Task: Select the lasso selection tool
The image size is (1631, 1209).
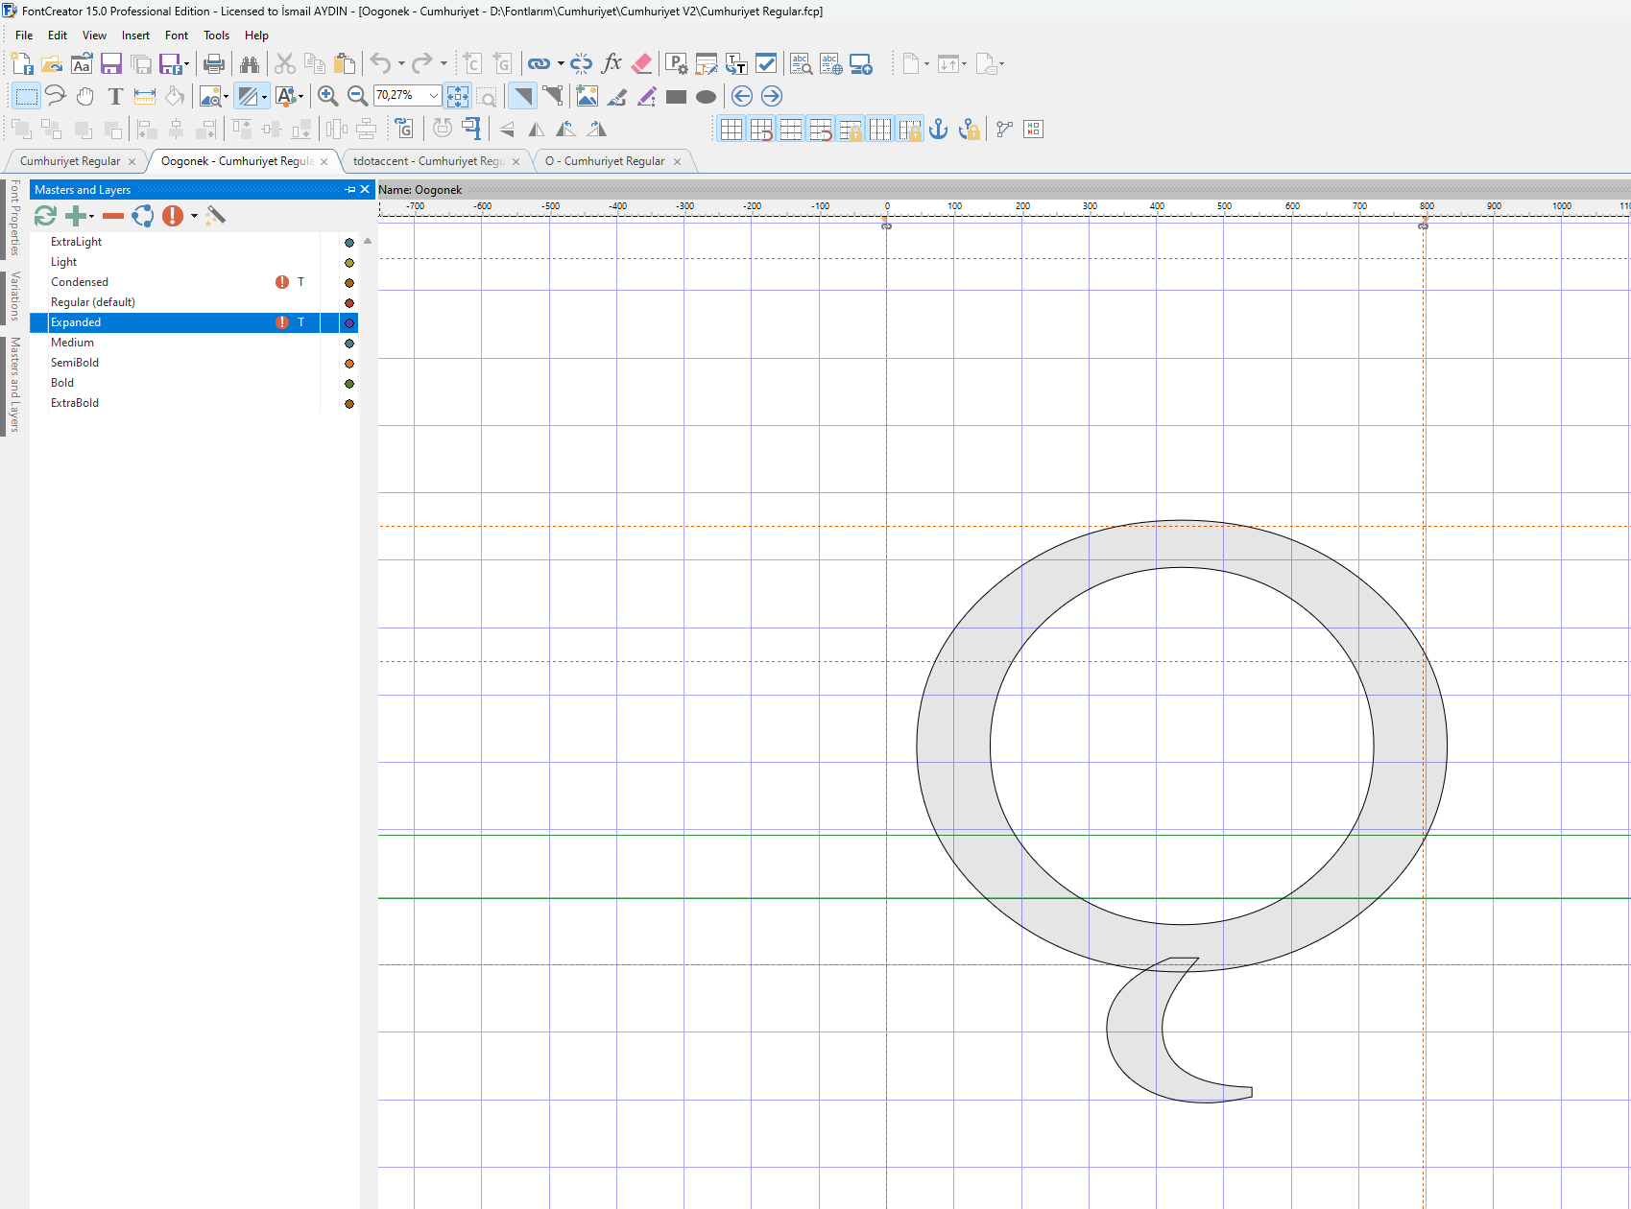Action: coord(56,96)
